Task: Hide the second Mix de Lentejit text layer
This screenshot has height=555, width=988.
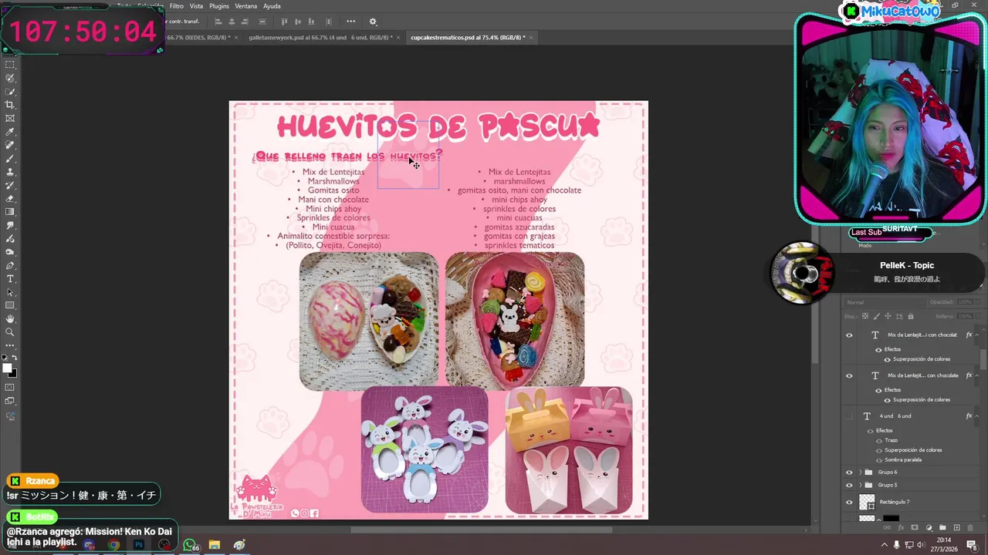Action: pos(849,376)
